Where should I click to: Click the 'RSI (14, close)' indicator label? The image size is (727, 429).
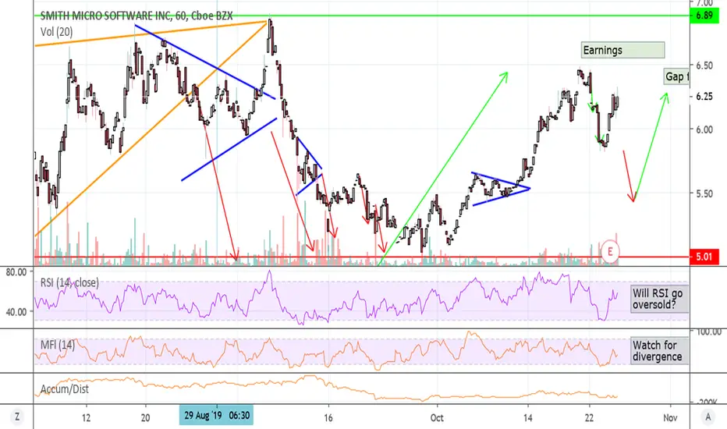point(69,282)
